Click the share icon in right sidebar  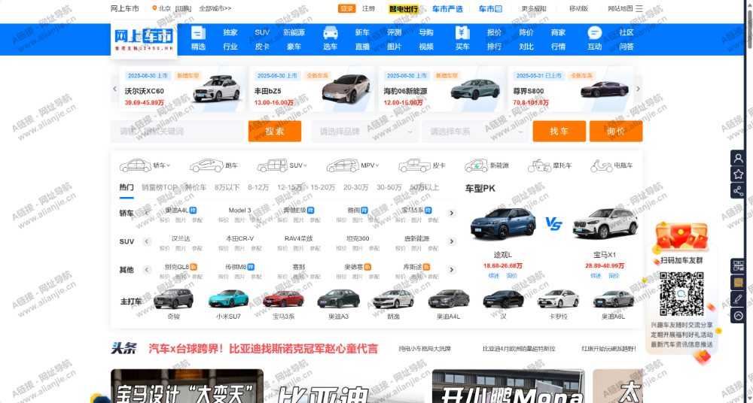tap(738, 190)
